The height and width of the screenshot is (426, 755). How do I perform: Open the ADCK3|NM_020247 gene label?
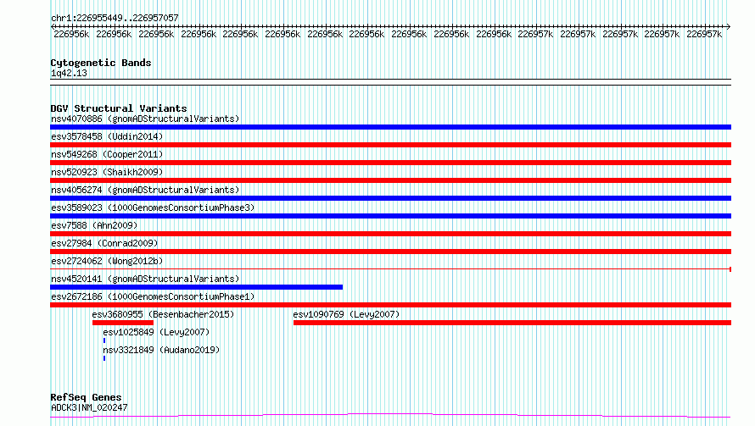89,407
